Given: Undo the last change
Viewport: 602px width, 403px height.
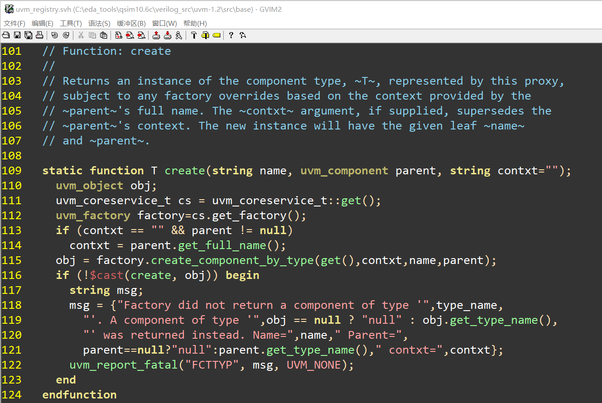Looking at the screenshot, I should (55, 35).
